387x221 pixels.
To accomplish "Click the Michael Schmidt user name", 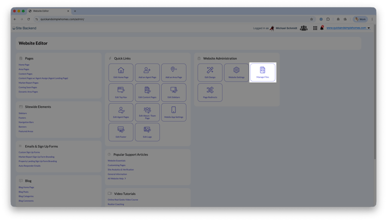I will pos(286,28).
